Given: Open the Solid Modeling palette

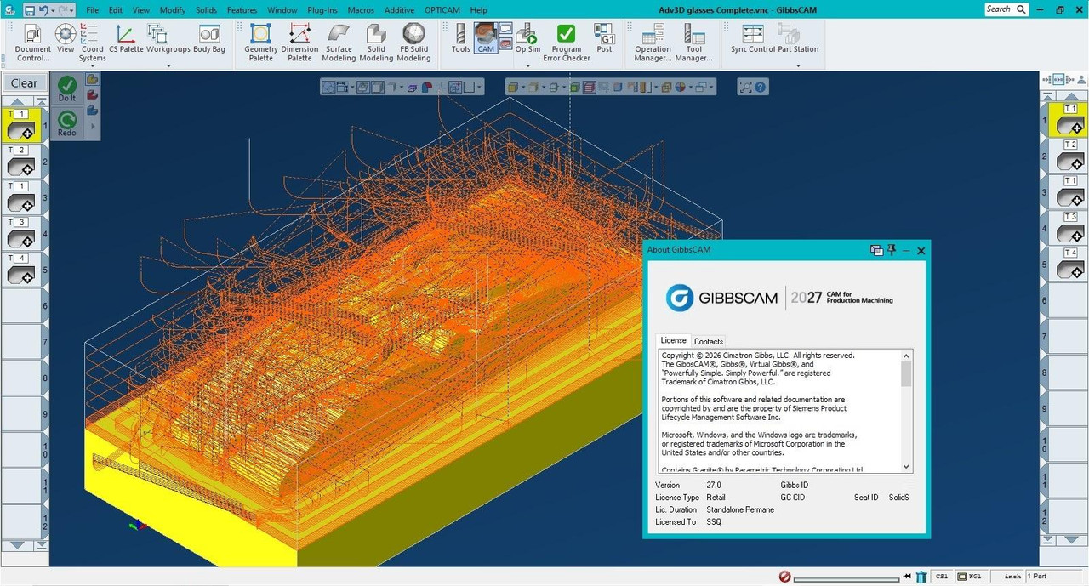Looking at the screenshot, I should pos(376,43).
